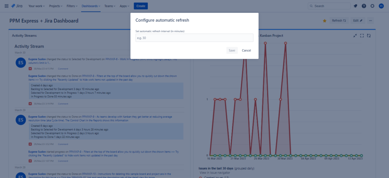Expand the Projects menu
This screenshot has width=389, height=178.
[x=55, y=6]
